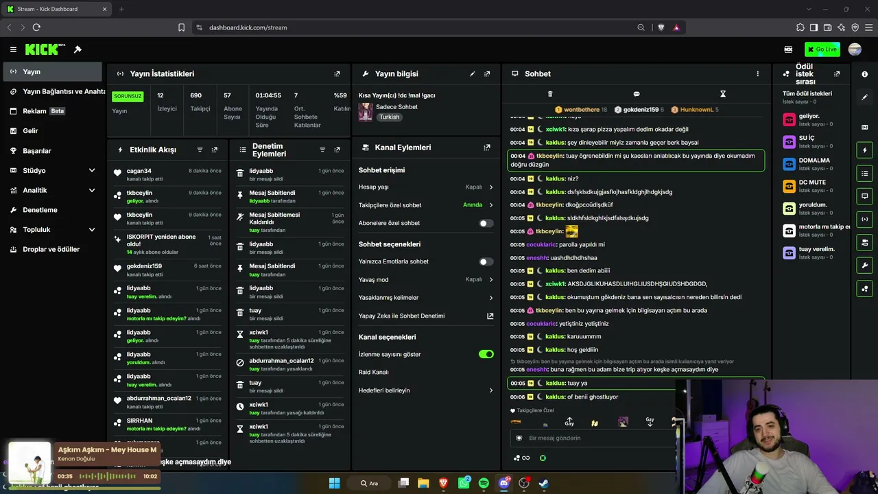The image size is (878, 494).
Task: Click the chat widget icon in right sidebar
Action: click(864, 196)
